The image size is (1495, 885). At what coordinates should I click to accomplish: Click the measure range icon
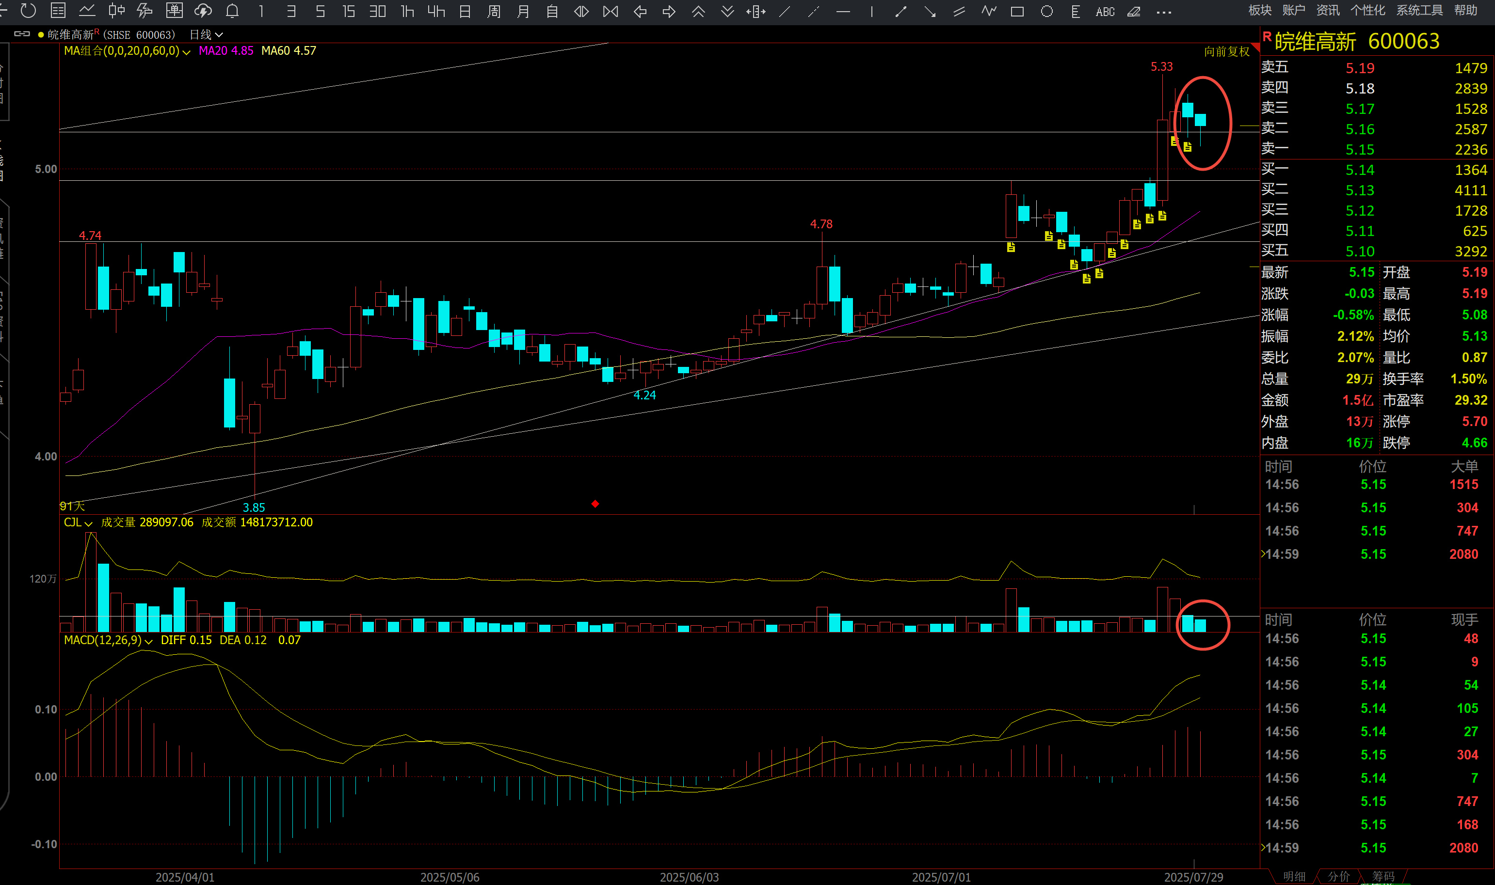coord(756,11)
